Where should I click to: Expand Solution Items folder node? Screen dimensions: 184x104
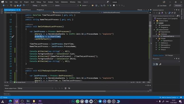coord(154,21)
